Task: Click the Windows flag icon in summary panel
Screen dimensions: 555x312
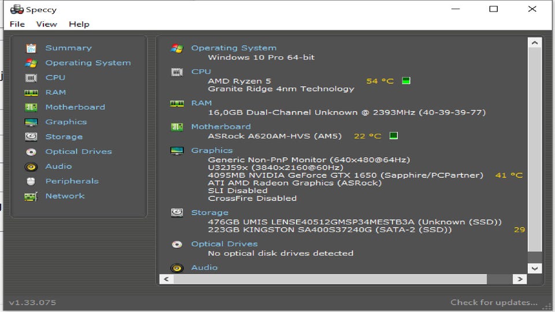Action: [x=177, y=48]
